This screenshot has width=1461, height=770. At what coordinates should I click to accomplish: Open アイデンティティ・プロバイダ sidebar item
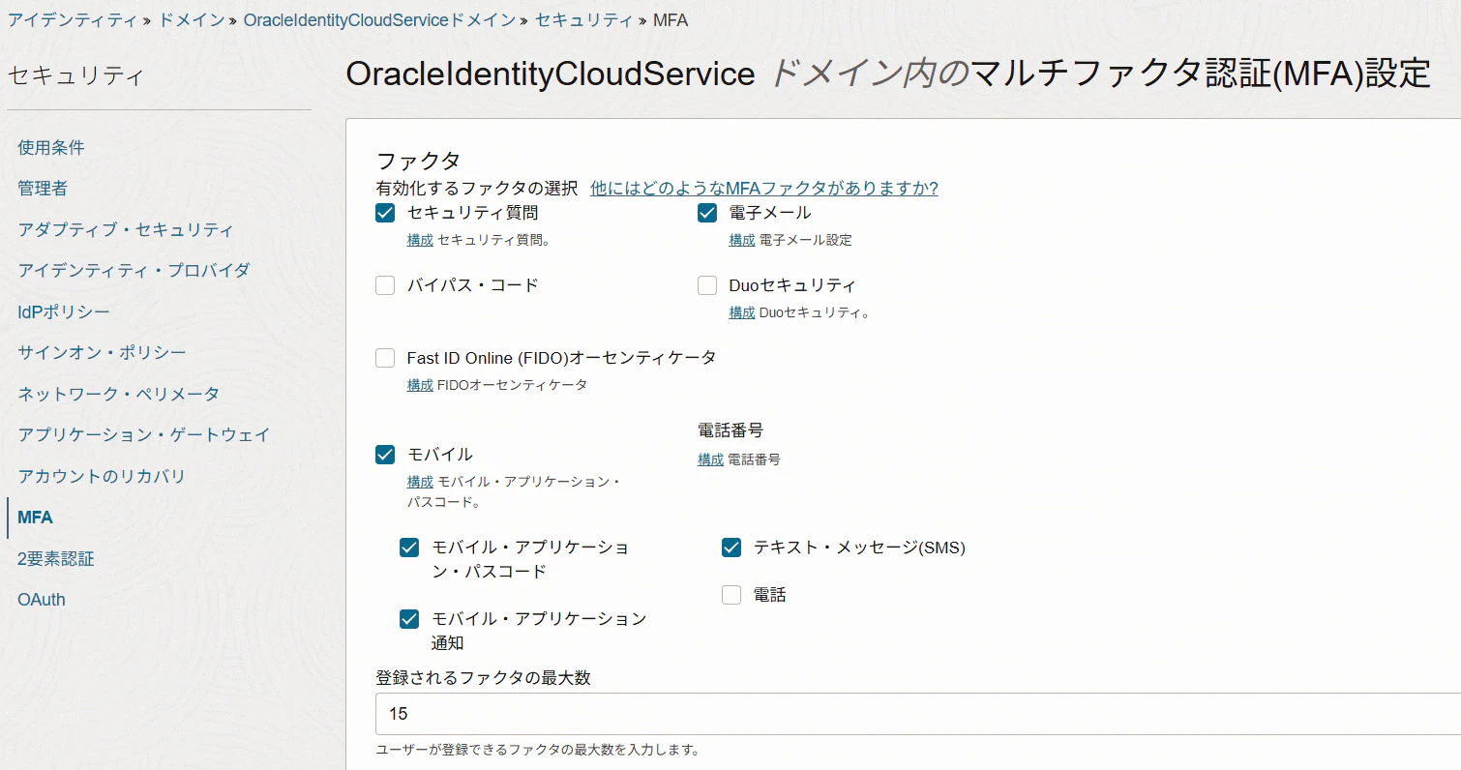134,271
